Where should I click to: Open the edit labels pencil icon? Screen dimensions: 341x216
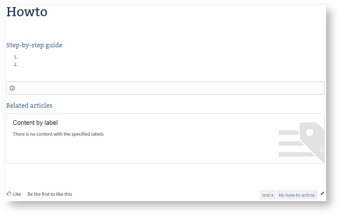coord(322,194)
